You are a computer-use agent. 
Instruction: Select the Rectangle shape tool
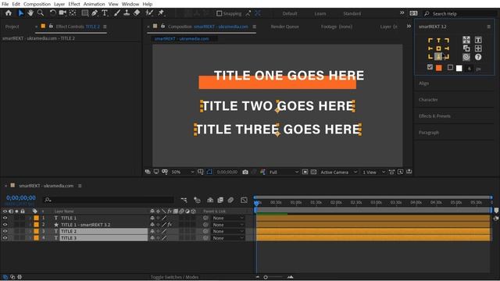point(85,13)
